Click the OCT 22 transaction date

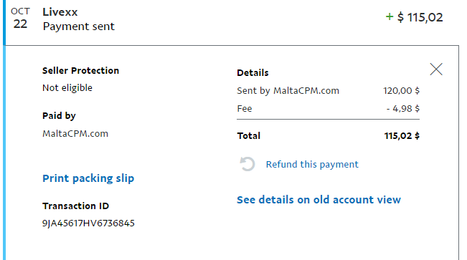(20, 19)
